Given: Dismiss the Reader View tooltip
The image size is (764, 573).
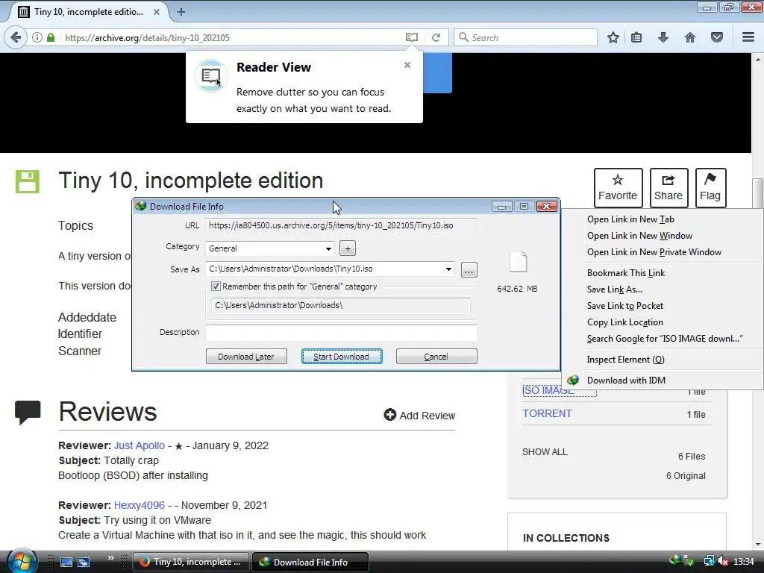Looking at the screenshot, I should click(407, 65).
